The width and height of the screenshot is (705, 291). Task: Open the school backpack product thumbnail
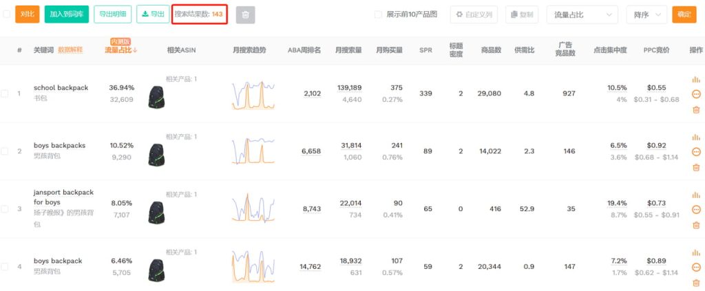click(157, 98)
